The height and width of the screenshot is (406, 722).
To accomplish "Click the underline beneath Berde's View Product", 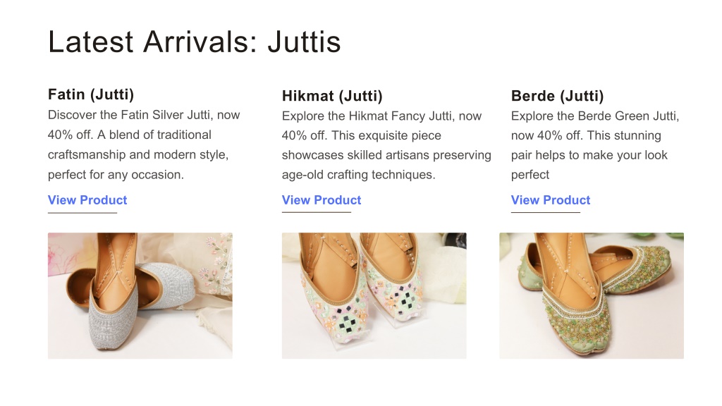I will [x=546, y=212].
